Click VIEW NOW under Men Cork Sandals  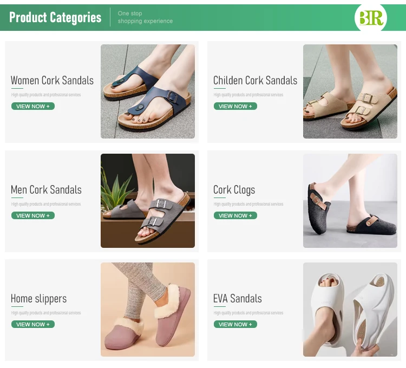click(x=33, y=215)
